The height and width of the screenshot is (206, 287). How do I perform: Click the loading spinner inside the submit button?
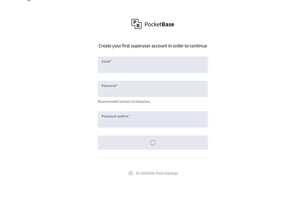[153, 142]
